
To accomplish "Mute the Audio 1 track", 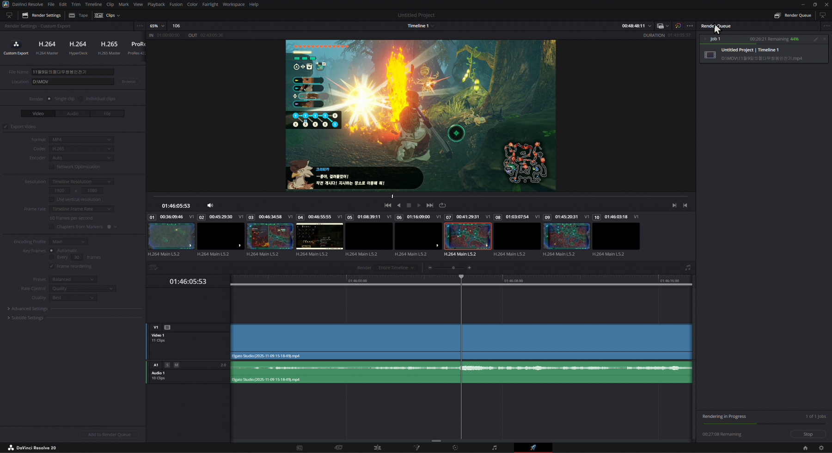I will pyautogui.click(x=176, y=365).
